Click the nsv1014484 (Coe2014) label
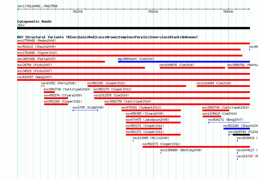Screen dimensions: 258x179 [214, 83]
